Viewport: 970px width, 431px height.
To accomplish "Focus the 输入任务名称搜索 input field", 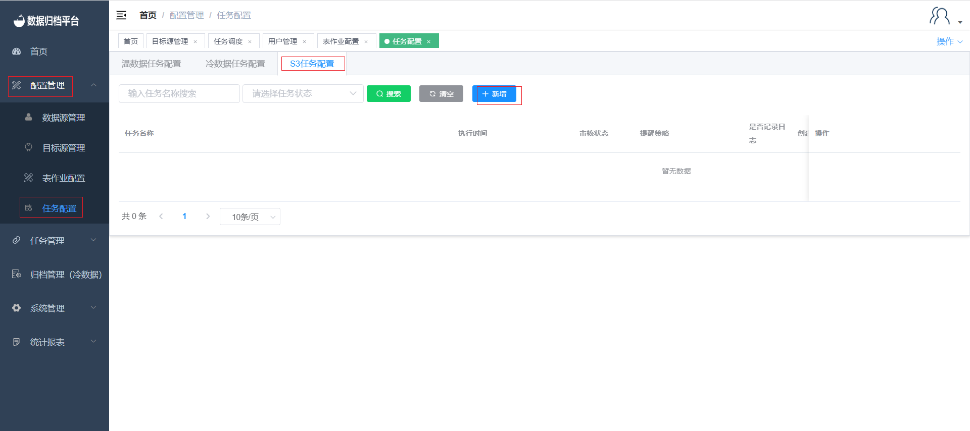I will coord(179,93).
